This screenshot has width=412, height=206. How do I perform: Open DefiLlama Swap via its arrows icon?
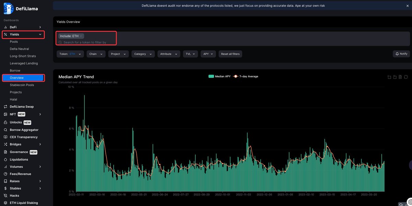point(5,107)
